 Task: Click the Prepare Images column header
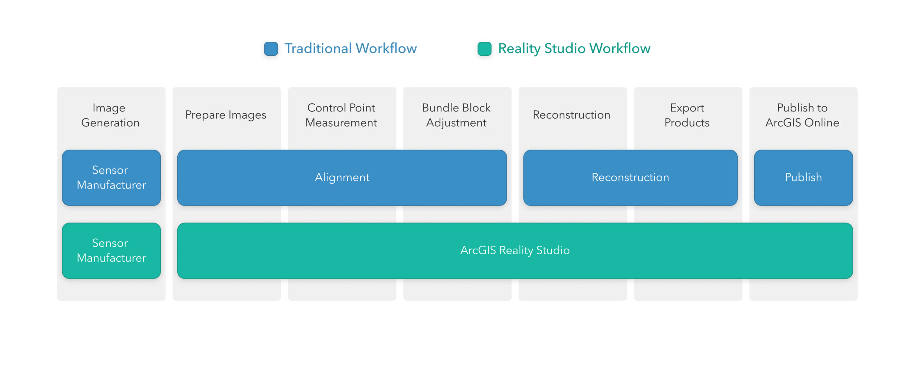point(226,115)
